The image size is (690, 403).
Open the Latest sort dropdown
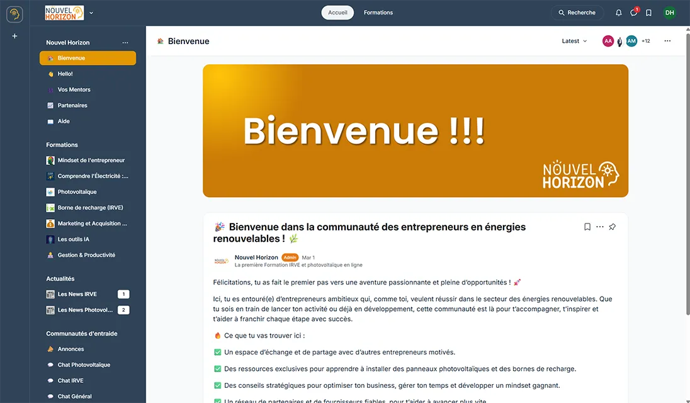pyautogui.click(x=574, y=41)
